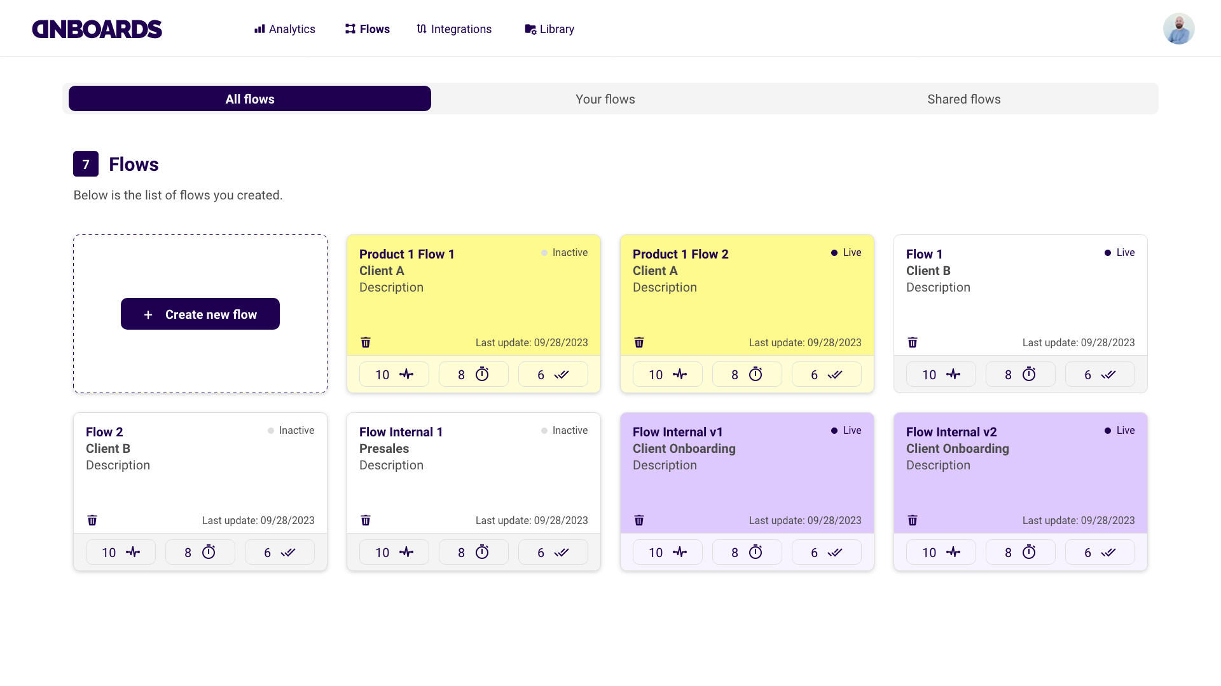Delete the Product 1 Flow 1 card via trash icon
1221x686 pixels.
click(x=366, y=342)
